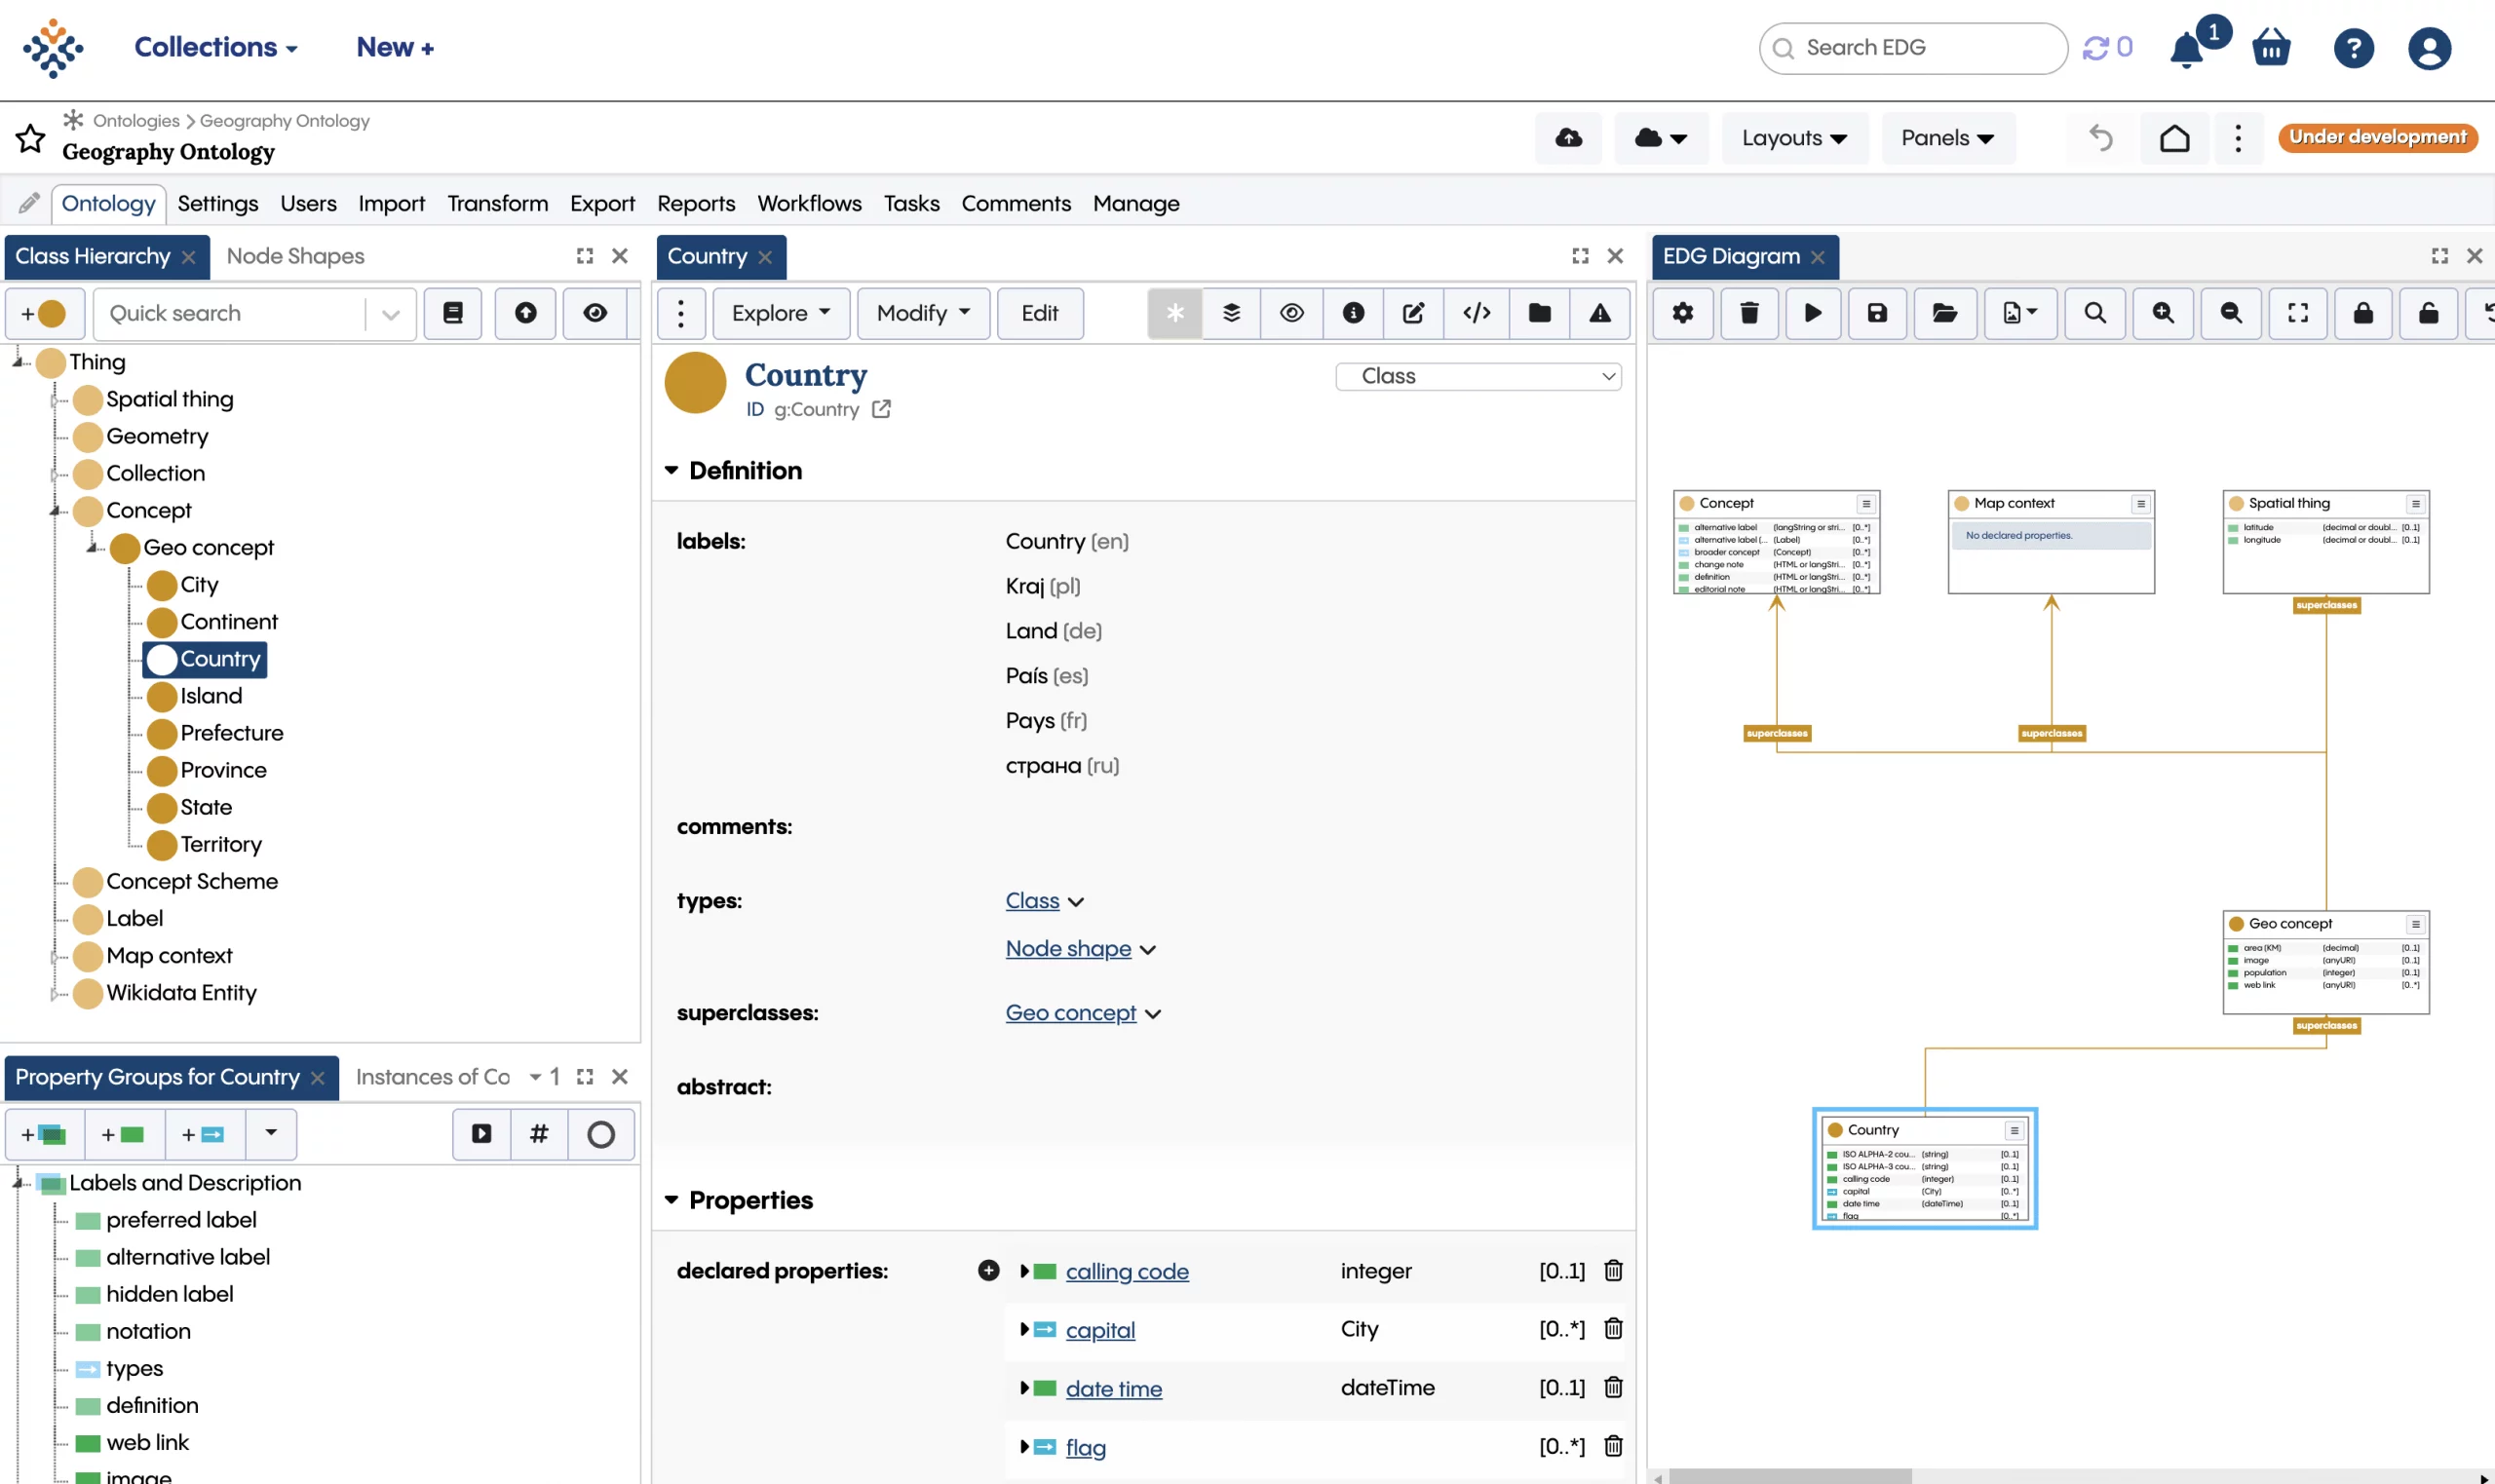Open the Class type dropdown

(1478, 376)
